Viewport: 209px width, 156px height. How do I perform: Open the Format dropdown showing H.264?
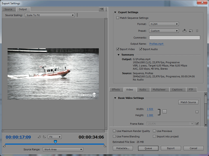click(x=164, y=24)
